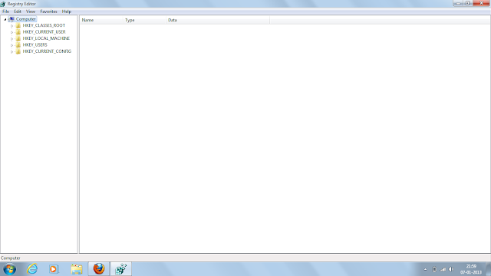Switch to Firefox in taskbar

(x=99, y=269)
